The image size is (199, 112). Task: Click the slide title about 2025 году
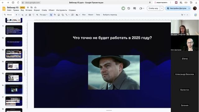(x=112, y=38)
